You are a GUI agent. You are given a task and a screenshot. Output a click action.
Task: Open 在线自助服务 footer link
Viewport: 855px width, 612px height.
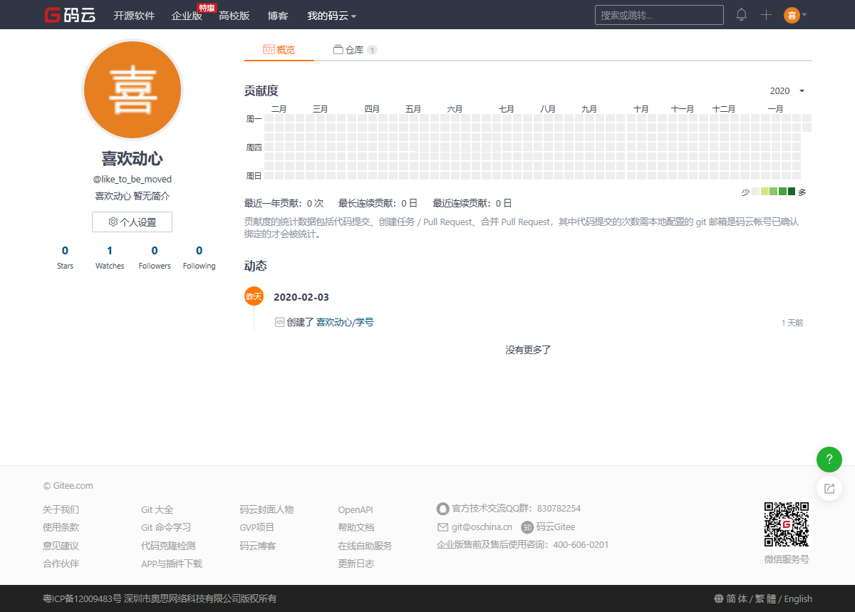click(365, 546)
